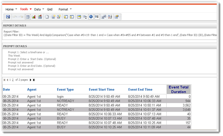Click the next page arrow
Viewport: 223px width, 136px height.
[30, 80]
